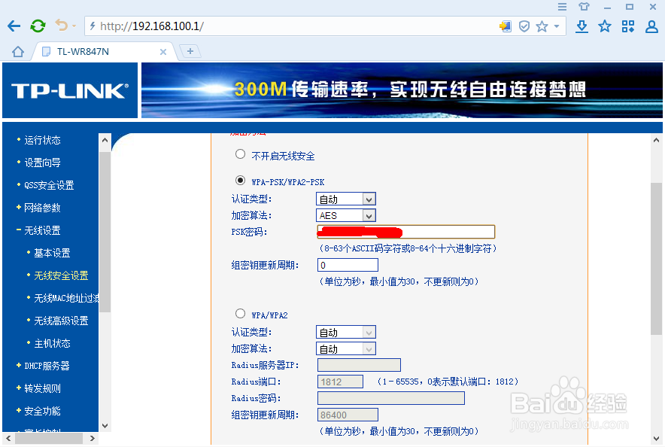Open 基本设置 submenu
The height and width of the screenshot is (447, 665).
coord(52,253)
